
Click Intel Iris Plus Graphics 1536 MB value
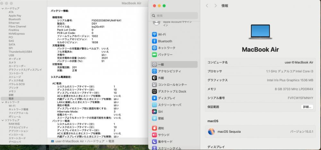tap(290, 80)
